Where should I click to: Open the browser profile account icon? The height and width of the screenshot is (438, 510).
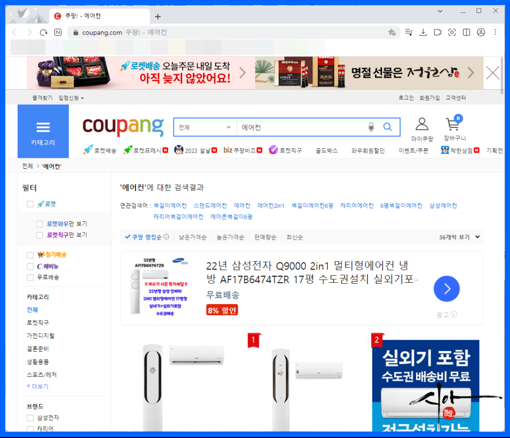click(x=480, y=32)
